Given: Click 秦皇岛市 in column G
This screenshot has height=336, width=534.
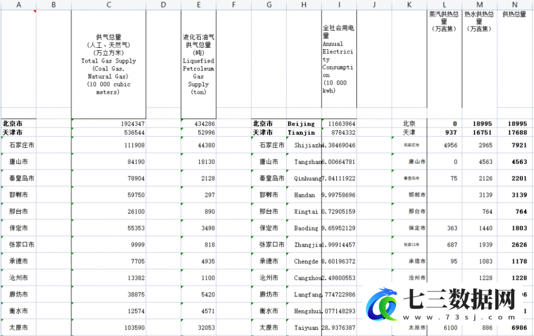Looking at the screenshot, I should 269,178.
